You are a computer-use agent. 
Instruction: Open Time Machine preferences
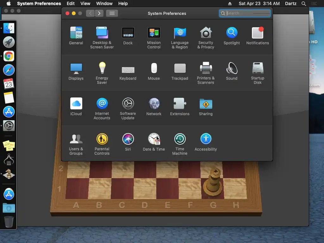pos(180,144)
